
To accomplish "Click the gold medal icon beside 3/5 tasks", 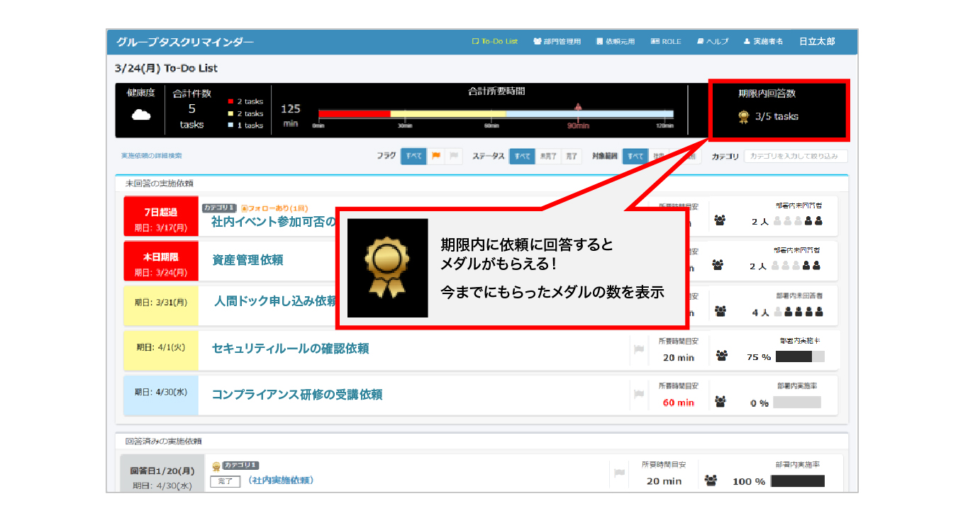I will [x=743, y=117].
